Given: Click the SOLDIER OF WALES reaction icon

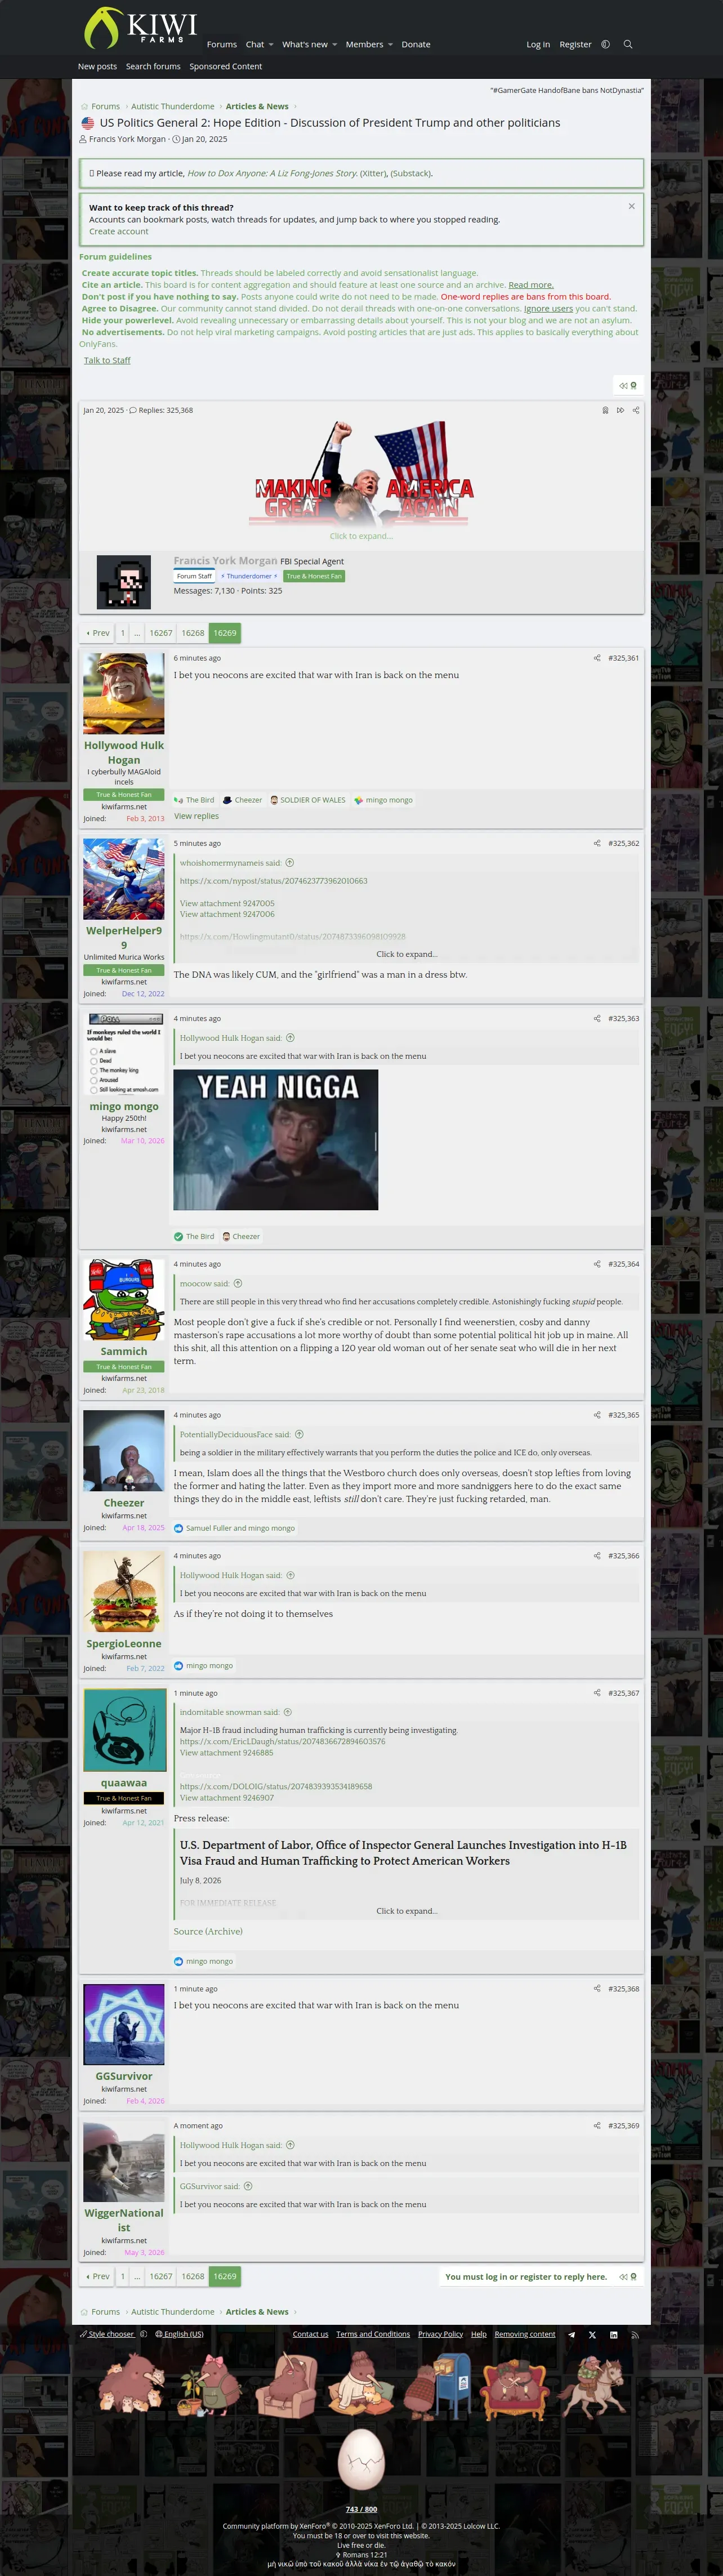Looking at the screenshot, I should 274,800.
